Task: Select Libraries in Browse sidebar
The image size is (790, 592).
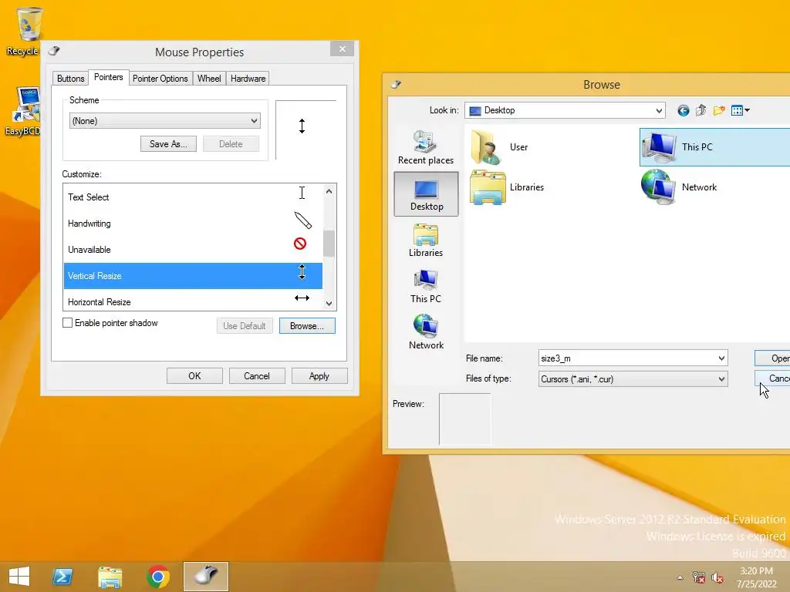Action: [x=426, y=240]
